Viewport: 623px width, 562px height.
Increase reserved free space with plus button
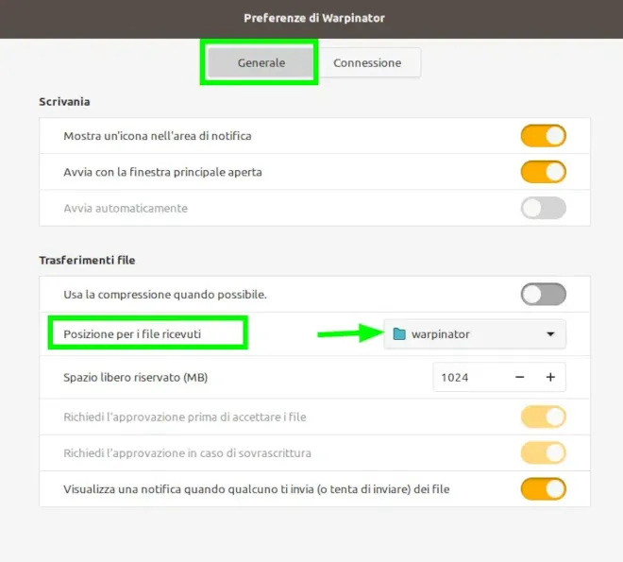550,378
